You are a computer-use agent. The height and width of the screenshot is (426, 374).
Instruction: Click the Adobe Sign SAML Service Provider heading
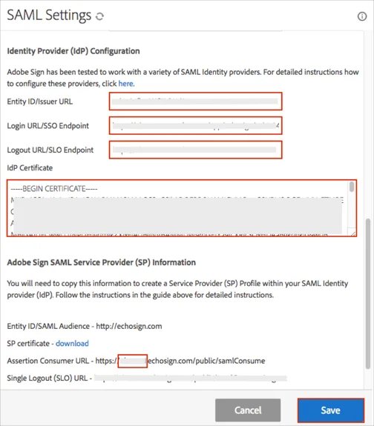(x=101, y=262)
